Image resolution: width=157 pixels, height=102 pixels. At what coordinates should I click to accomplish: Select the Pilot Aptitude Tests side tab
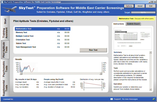(x=5, y=50)
